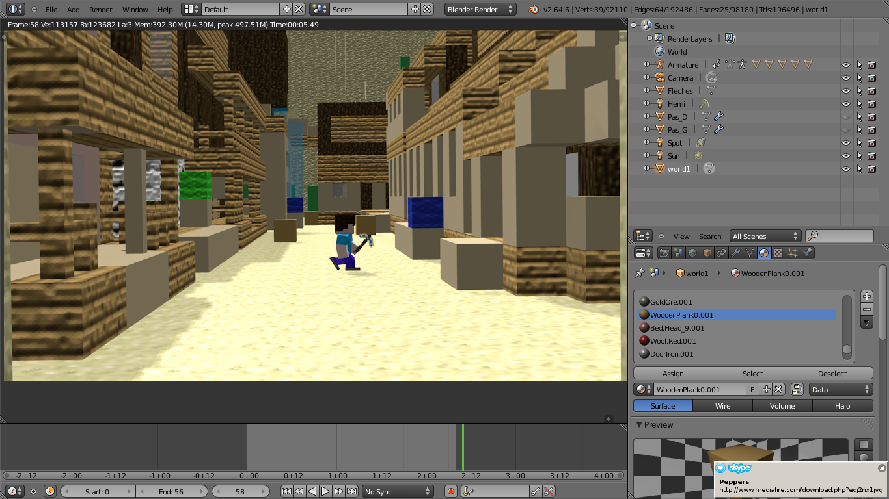889x499 pixels.
Task: Toggle selectability arrow for Spot lamp
Action: (859, 143)
